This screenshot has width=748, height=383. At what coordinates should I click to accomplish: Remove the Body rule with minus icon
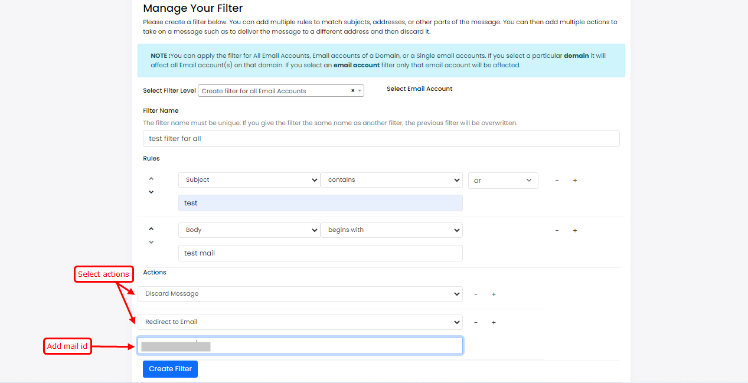(x=557, y=231)
